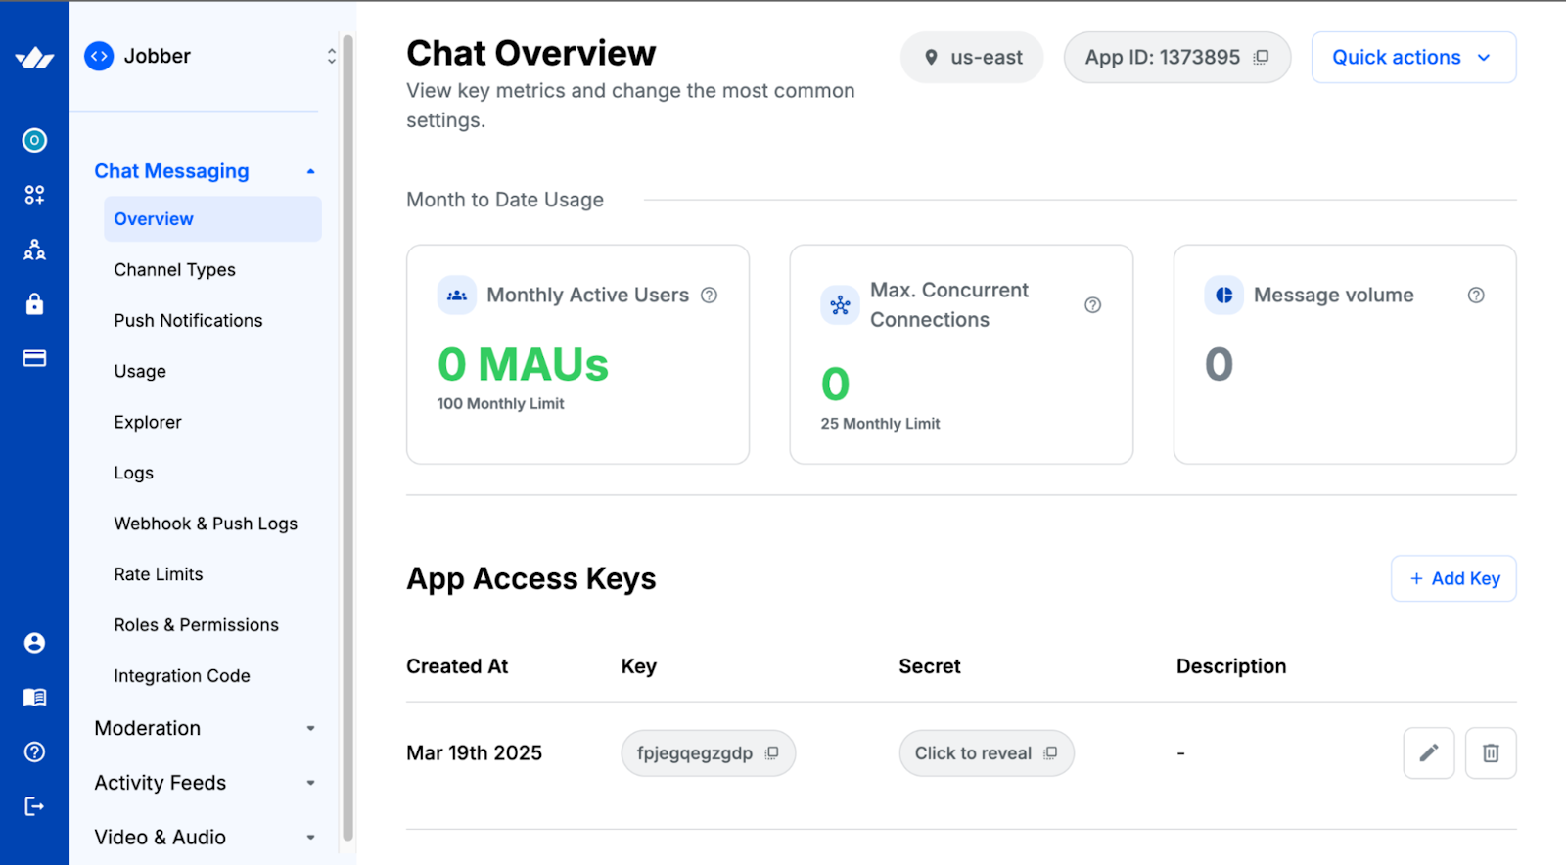Open the Applications grid icon in sidebar
The height and width of the screenshot is (865, 1566).
[x=34, y=195]
